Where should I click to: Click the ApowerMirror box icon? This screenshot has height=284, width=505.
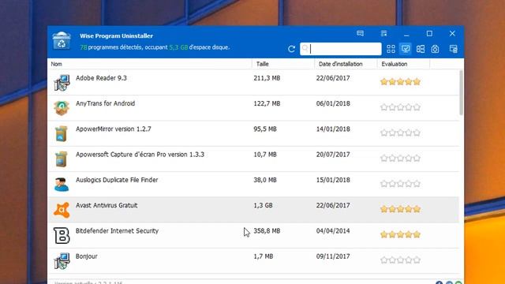pos(62,133)
